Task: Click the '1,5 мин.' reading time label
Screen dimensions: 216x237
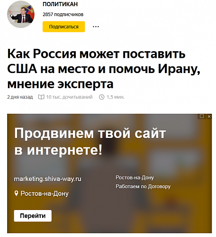Action: pos(116,97)
